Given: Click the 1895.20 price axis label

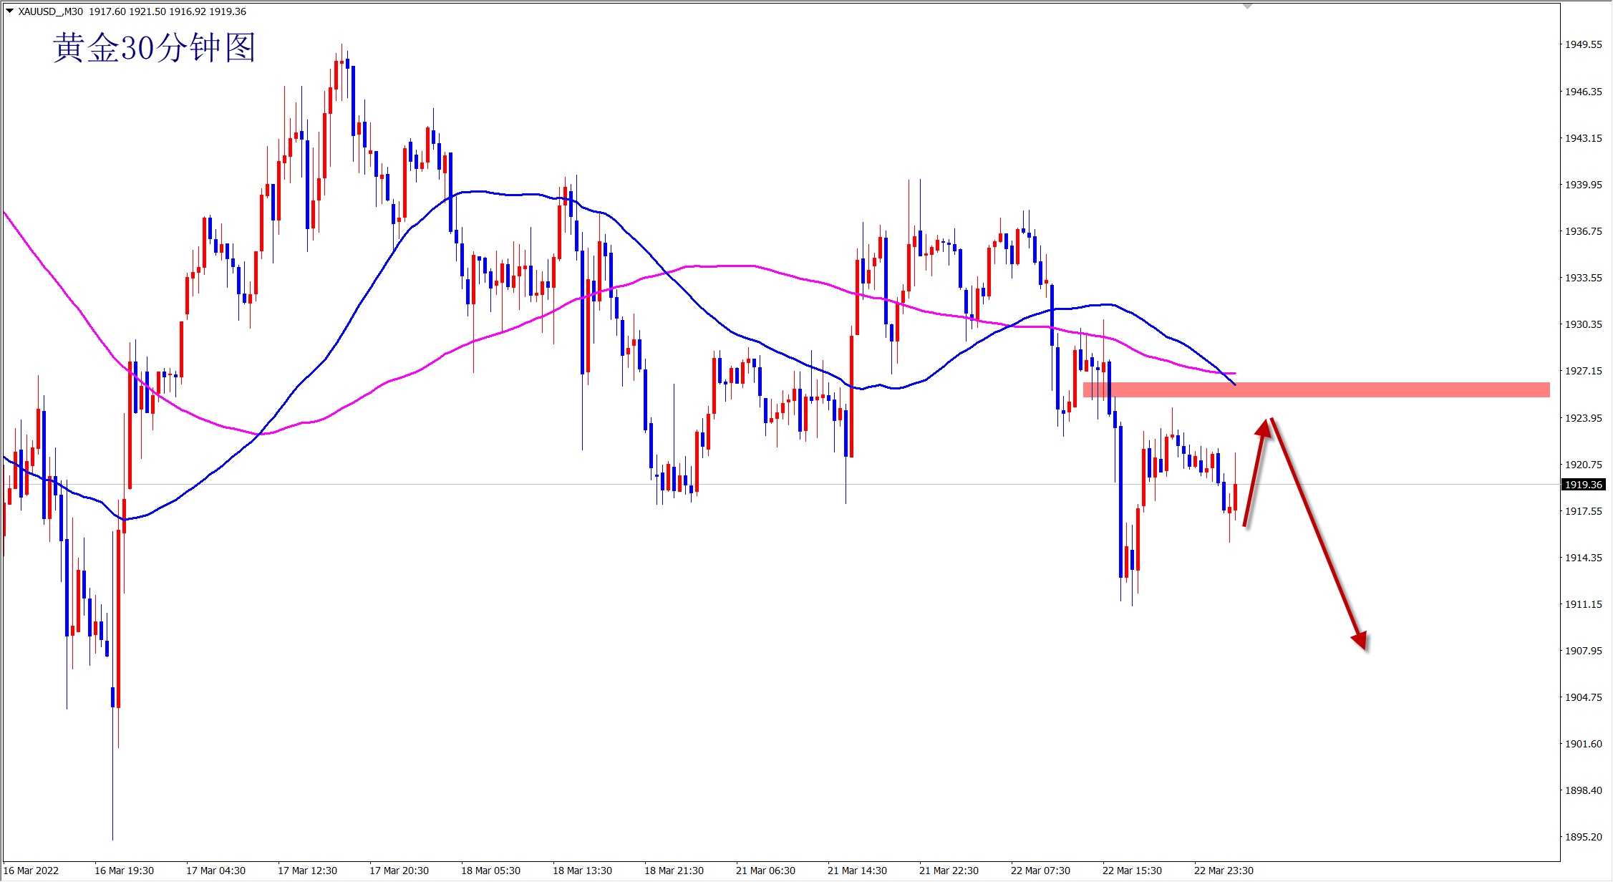Looking at the screenshot, I should (x=1583, y=837).
